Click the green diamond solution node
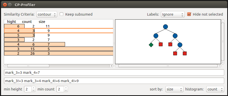Viewport: 228px width, 96px height. [151, 45]
